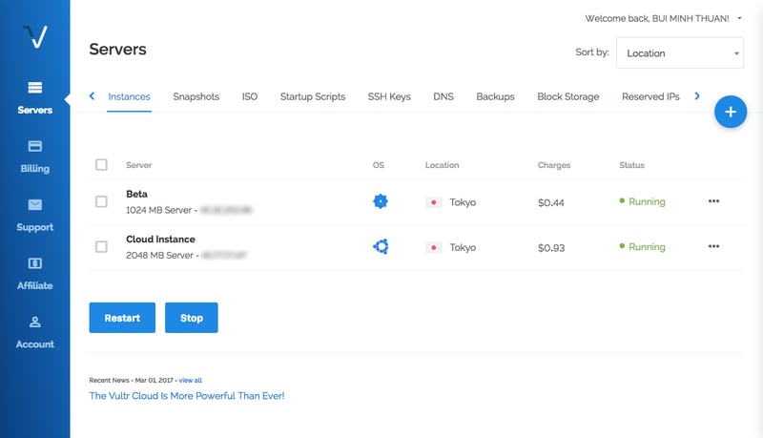Image resolution: width=763 pixels, height=438 pixels.
Task: Open the three-dot menu for Cloud Instance
Action: [713, 246]
